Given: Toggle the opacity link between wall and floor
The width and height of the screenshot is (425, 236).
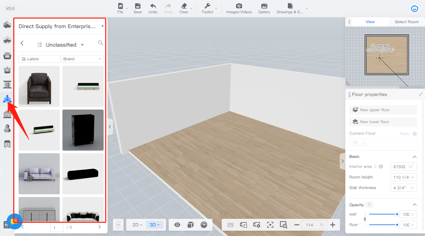Looking at the screenshot, I should click(x=365, y=219).
